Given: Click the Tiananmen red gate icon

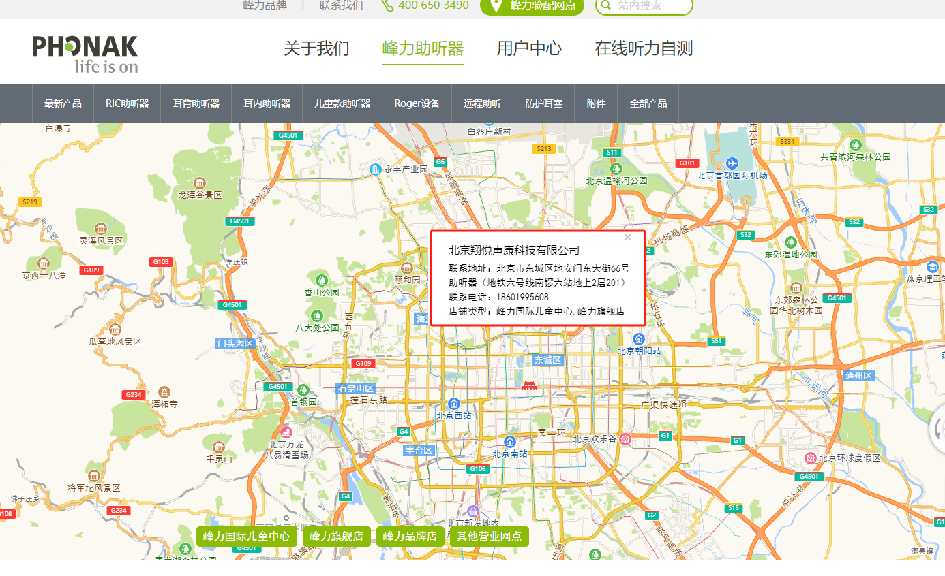Looking at the screenshot, I should (529, 385).
